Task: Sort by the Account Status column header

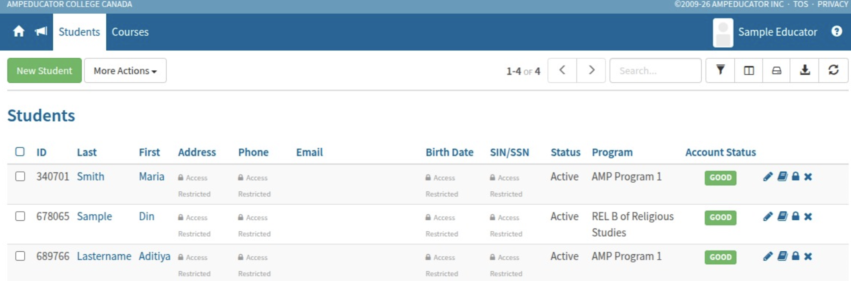Action: point(720,152)
